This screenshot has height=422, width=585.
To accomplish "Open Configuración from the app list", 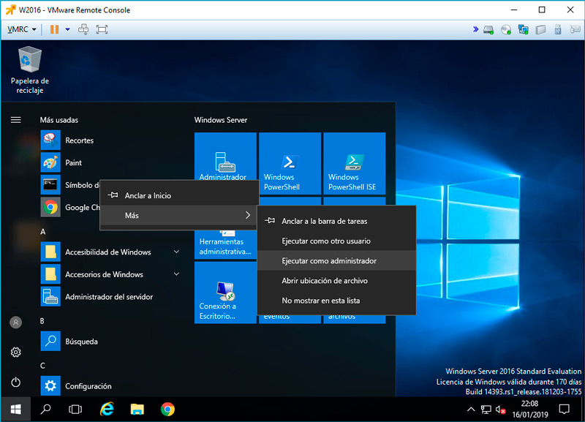I will (x=110, y=386).
